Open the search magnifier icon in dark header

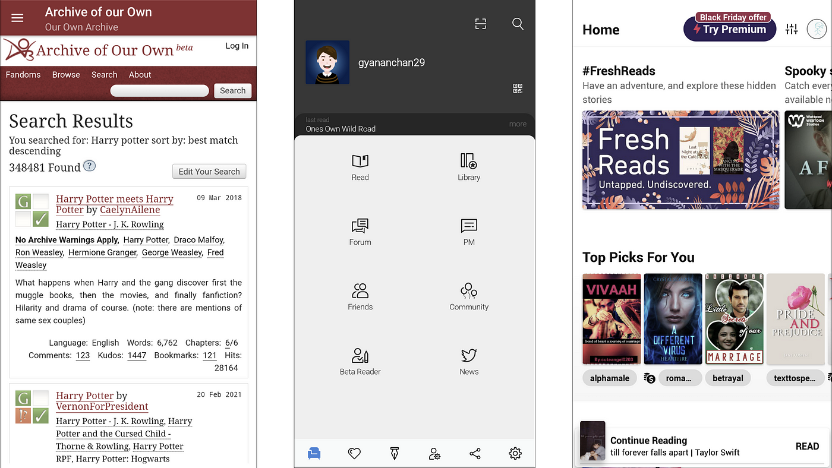518,24
